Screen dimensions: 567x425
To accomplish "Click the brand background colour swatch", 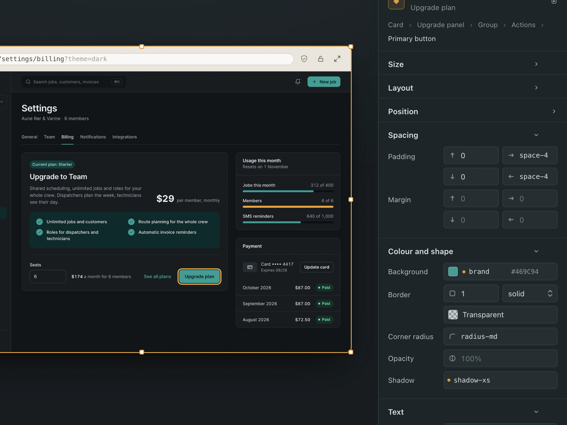I will click(453, 272).
